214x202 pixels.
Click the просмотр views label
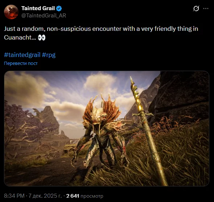pos(92,196)
